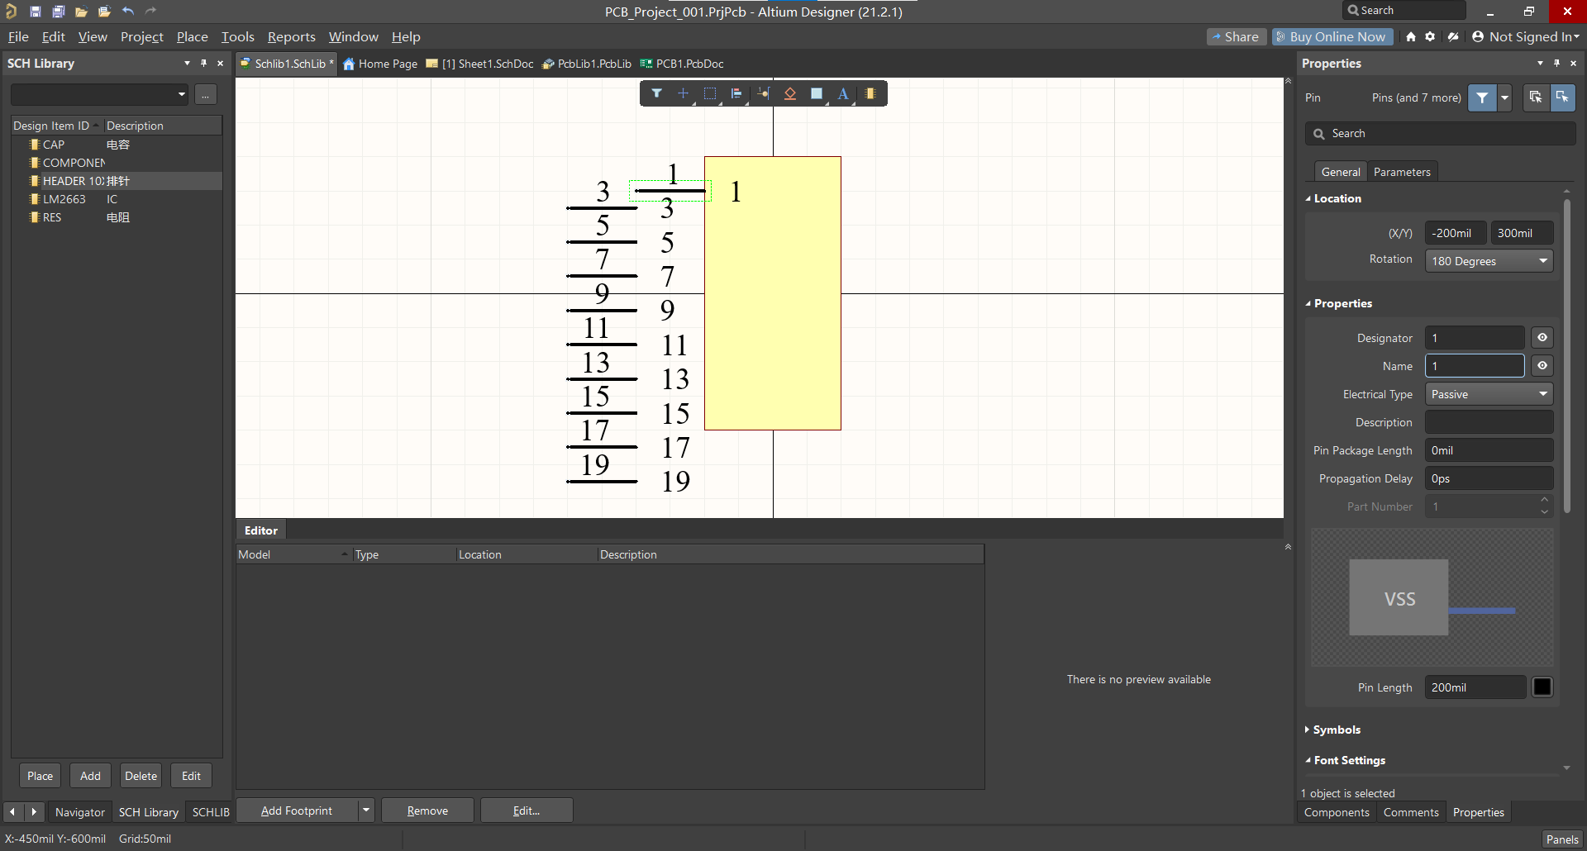Click the Save icon in title bar
Image resolution: width=1587 pixels, height=851 pixels.
[36, 12]
